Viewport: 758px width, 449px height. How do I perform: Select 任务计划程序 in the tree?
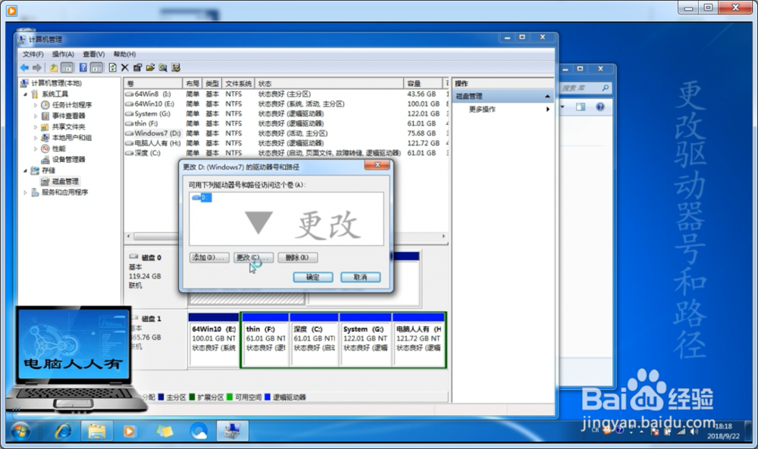click(71, 104)
